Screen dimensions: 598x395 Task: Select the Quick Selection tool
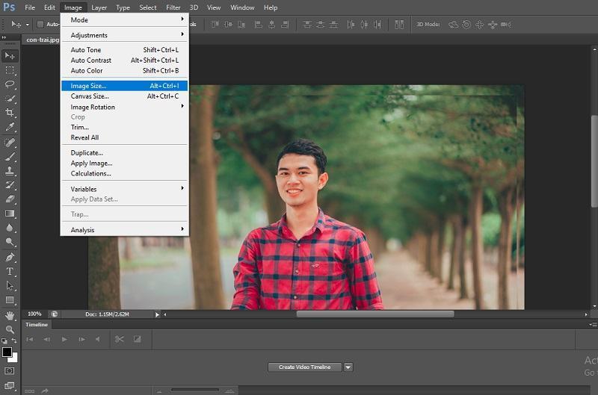pos(10,99)
